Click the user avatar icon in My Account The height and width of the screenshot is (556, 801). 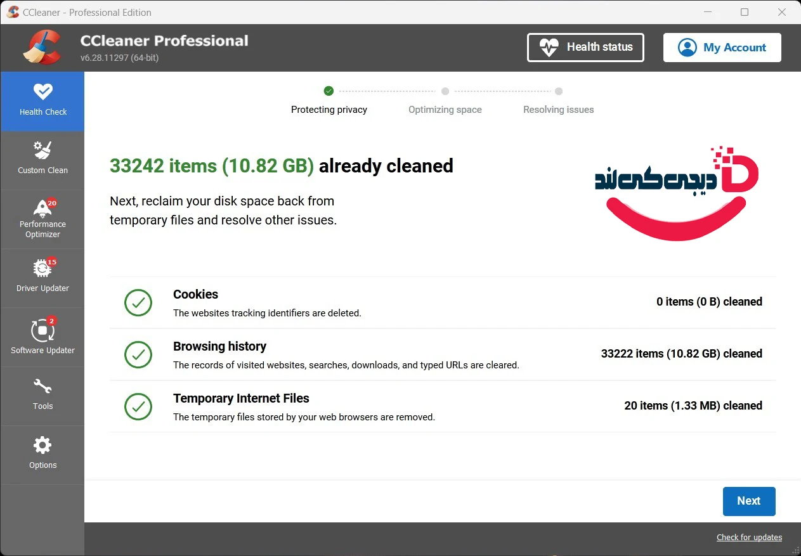pyautogui.click(x=687, y=48)
